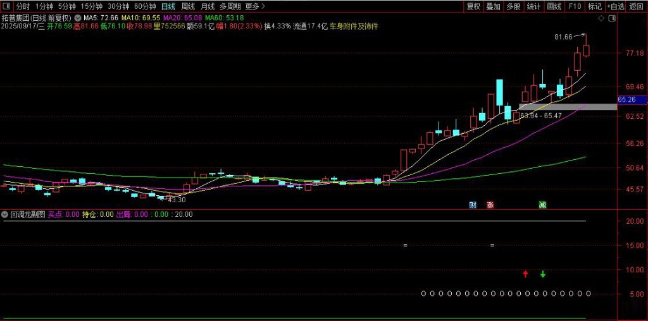Click the green down arrow sell signal
Viewport: 648px width, 321px height.
pos(543,274)
